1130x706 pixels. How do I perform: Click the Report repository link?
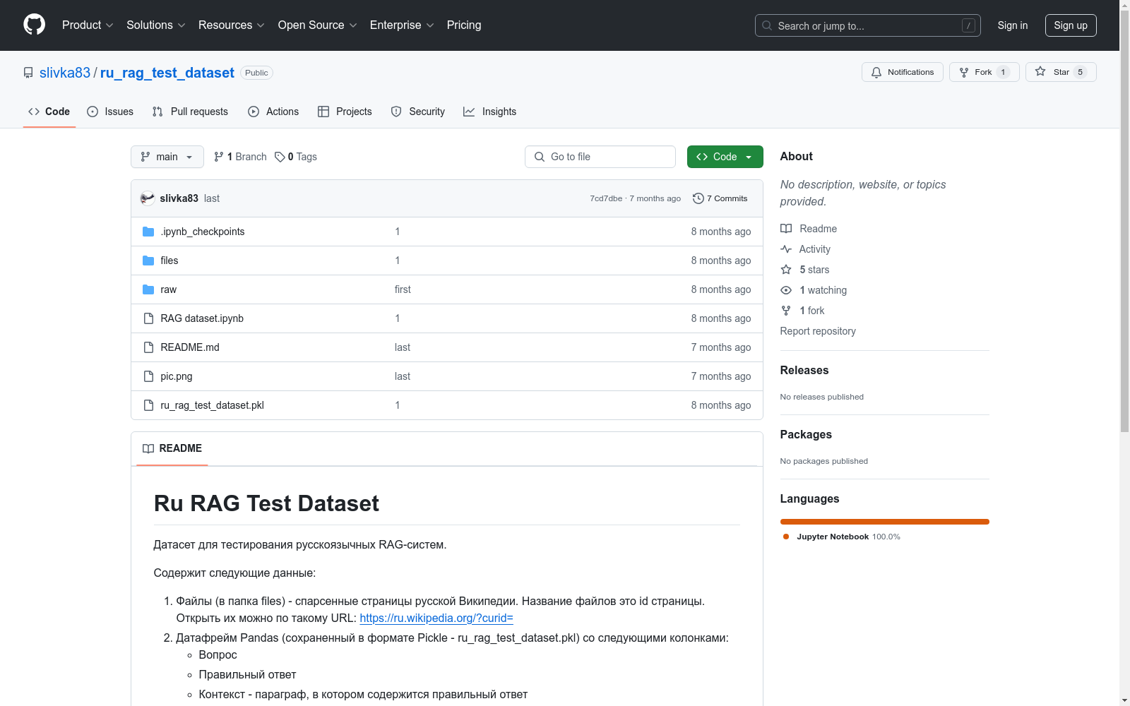pos(818,331)
